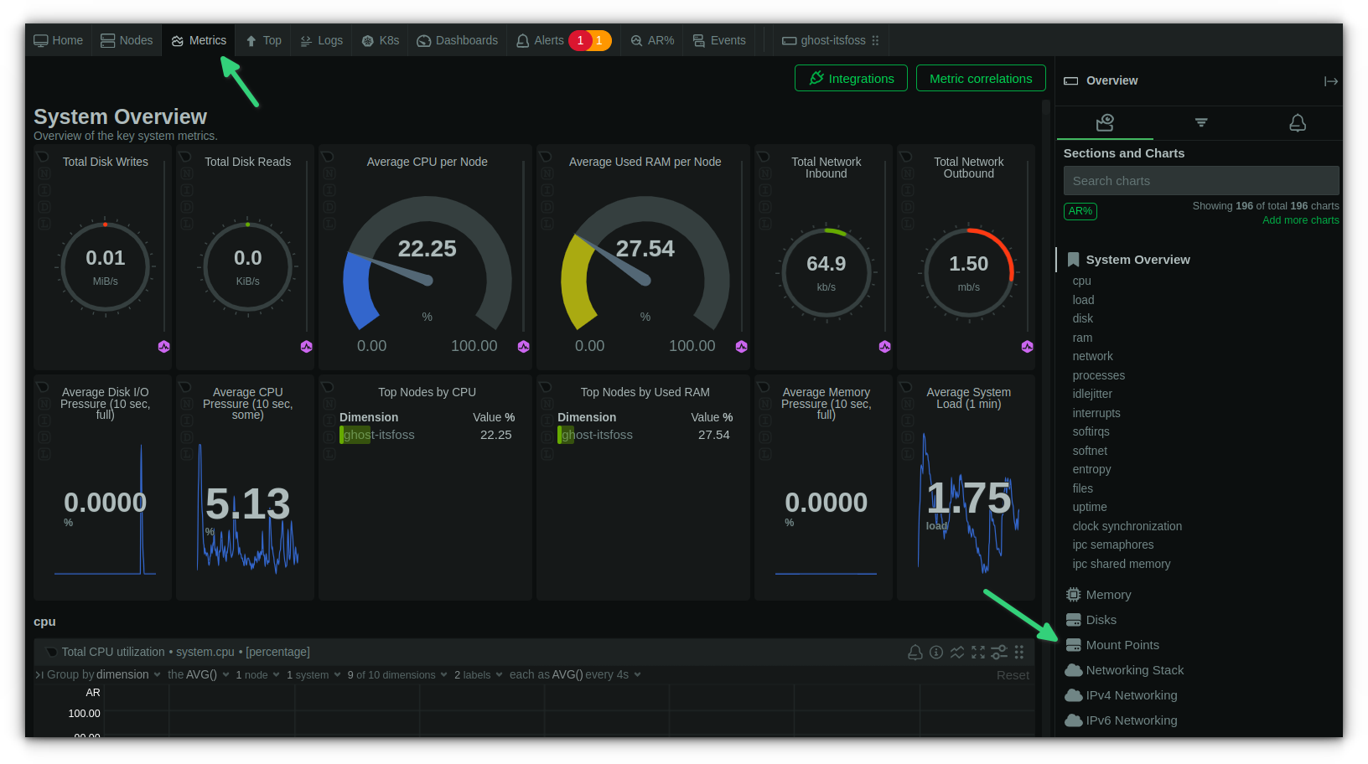The height and width of the screenshot is (764, 1368).
Task: Click the anomaly icon on Total Network Inbound card
Action: (x=885, y=347)
